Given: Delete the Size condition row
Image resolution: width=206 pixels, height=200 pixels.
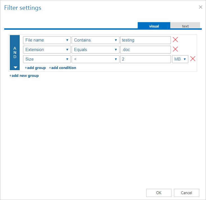Looking at the screenshot, I should tap(193, 59).
